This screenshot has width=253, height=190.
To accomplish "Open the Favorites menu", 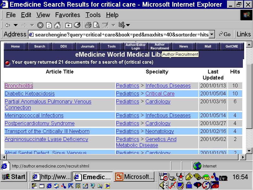I will [x=68, y=15].
